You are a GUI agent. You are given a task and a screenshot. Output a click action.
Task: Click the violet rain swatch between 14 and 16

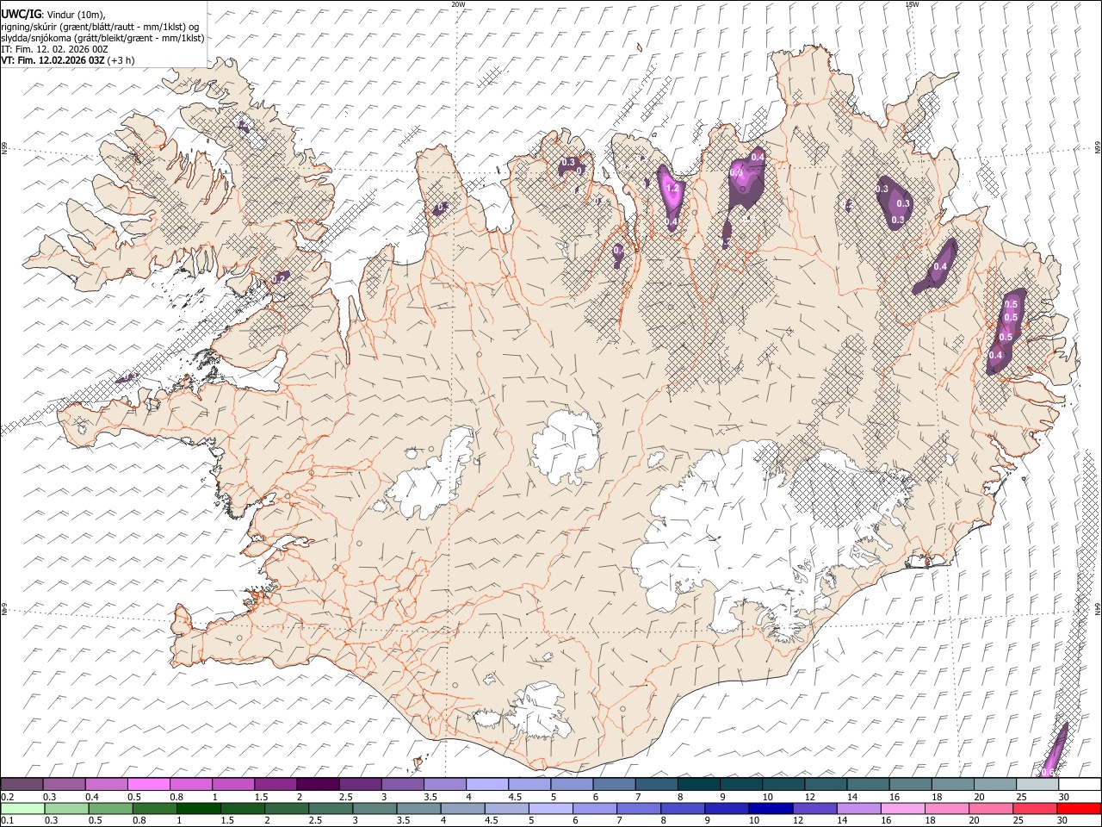857,808
